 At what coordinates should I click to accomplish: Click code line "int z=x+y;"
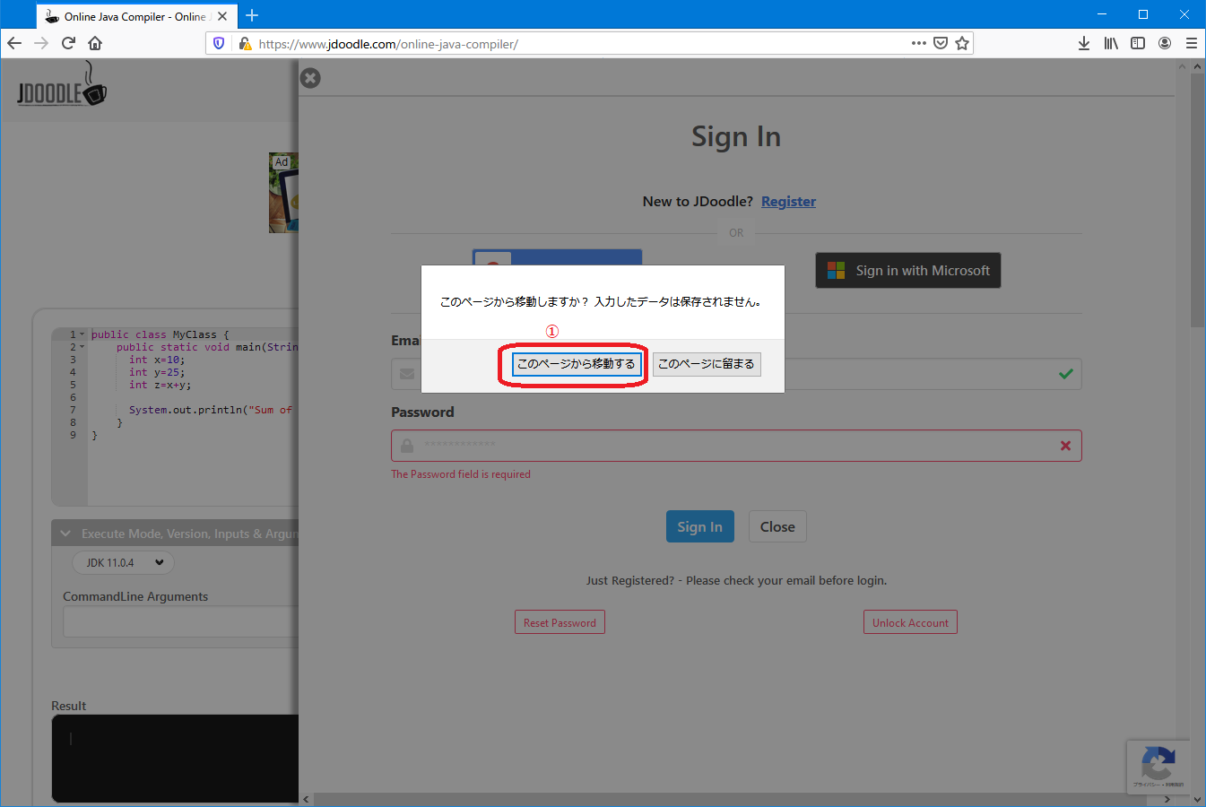point(160,385)
